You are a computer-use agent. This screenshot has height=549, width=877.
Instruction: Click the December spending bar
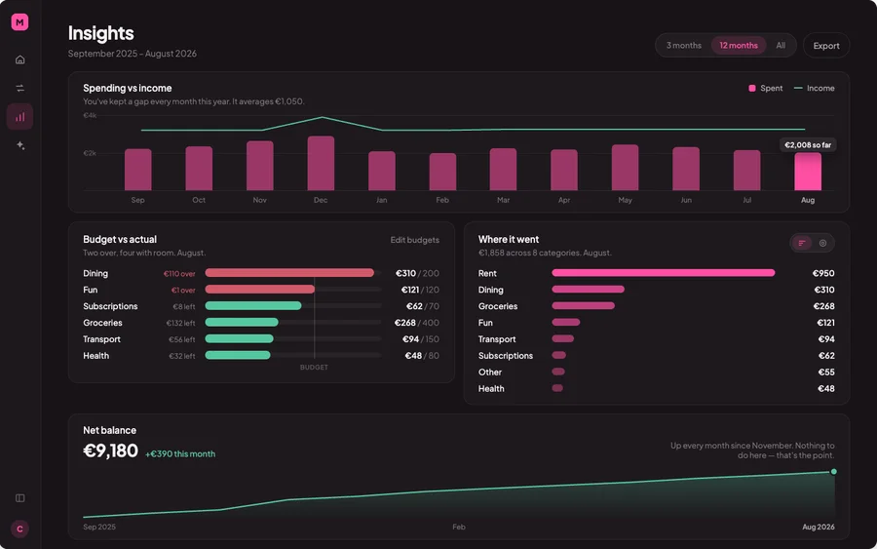pos(321,163)
